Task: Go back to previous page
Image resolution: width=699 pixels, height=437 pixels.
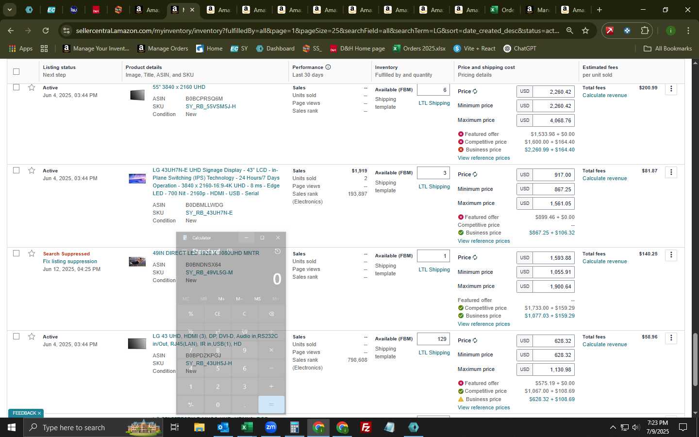Action: point(11,31)
